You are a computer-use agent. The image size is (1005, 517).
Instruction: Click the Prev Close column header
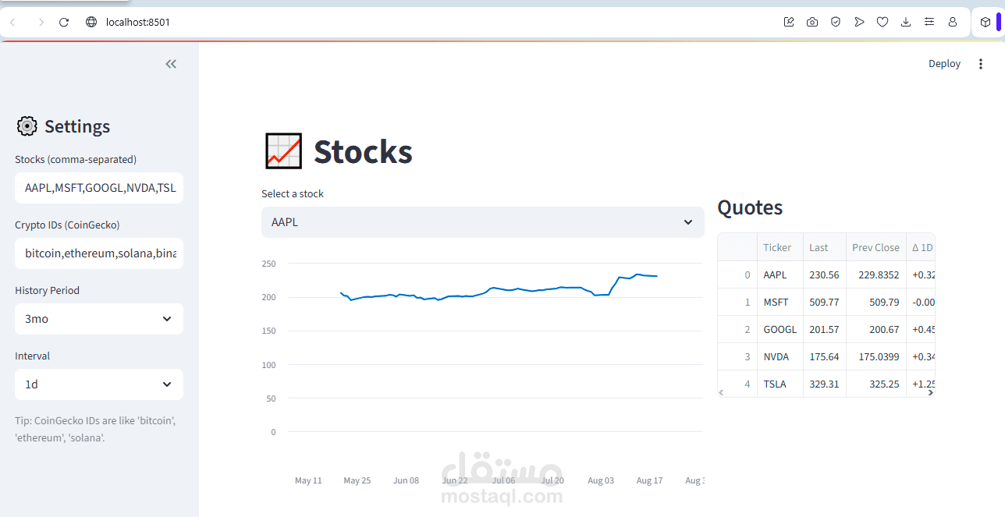(x=875, y=247)
